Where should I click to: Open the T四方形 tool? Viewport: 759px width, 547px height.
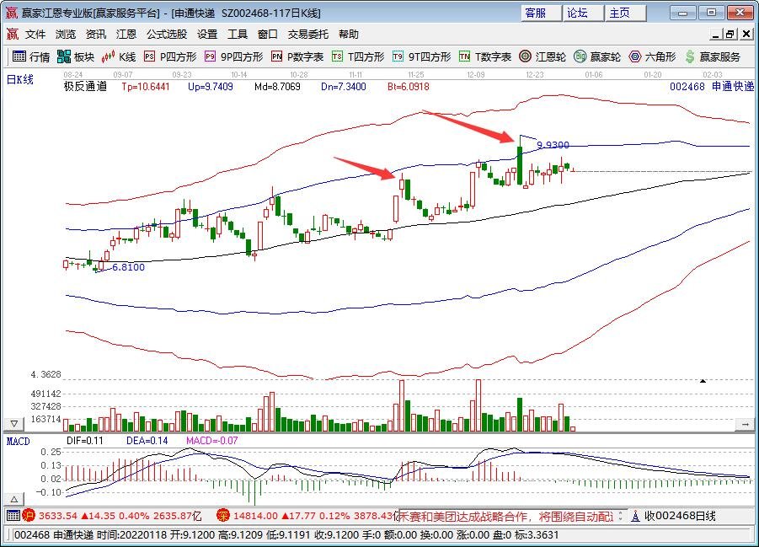pos(358,56)
